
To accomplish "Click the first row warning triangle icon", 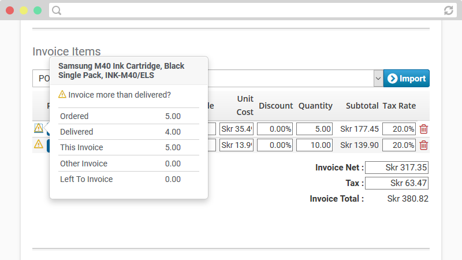I will pos(39,128).
